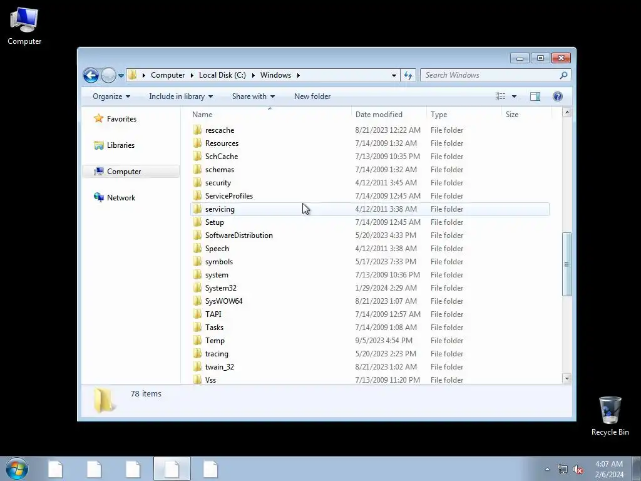Sort by the Date modified column header
641x481 pixels.
coord(388,115)
